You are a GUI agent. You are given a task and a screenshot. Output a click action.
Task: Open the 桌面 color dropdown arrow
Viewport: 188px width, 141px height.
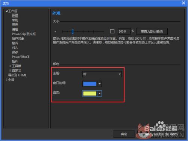100,93
